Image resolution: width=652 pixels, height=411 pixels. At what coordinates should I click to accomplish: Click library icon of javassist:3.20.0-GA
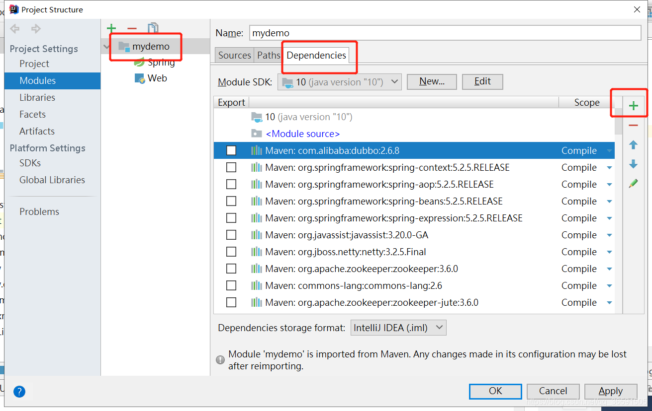click(x=256, y=235)
